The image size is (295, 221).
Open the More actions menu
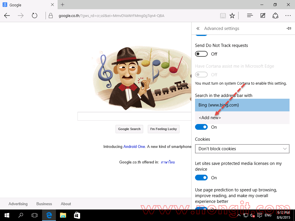(x=288, y=16)
